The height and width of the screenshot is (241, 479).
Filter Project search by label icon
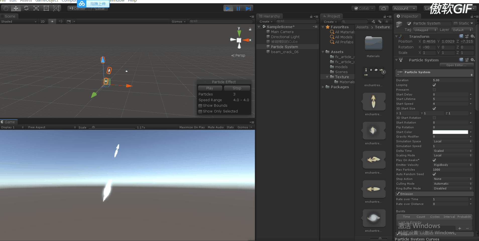coord(380,22)
